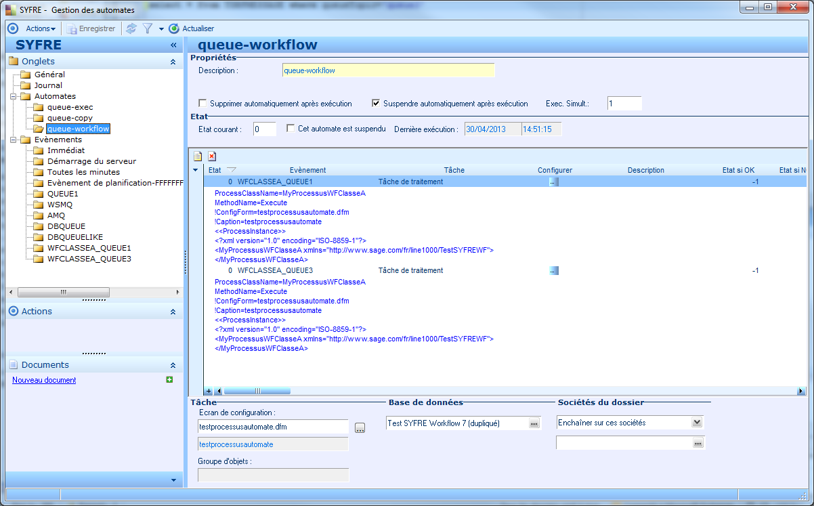Open Enchaîner sur ces sociétés dropdown
This screenshot has height=506, width=814.
pos(698,422)
